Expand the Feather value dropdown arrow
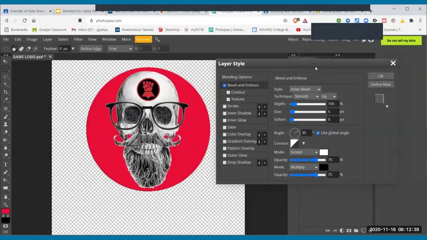This screenshot has height=240, width=427. pos(73,49)
